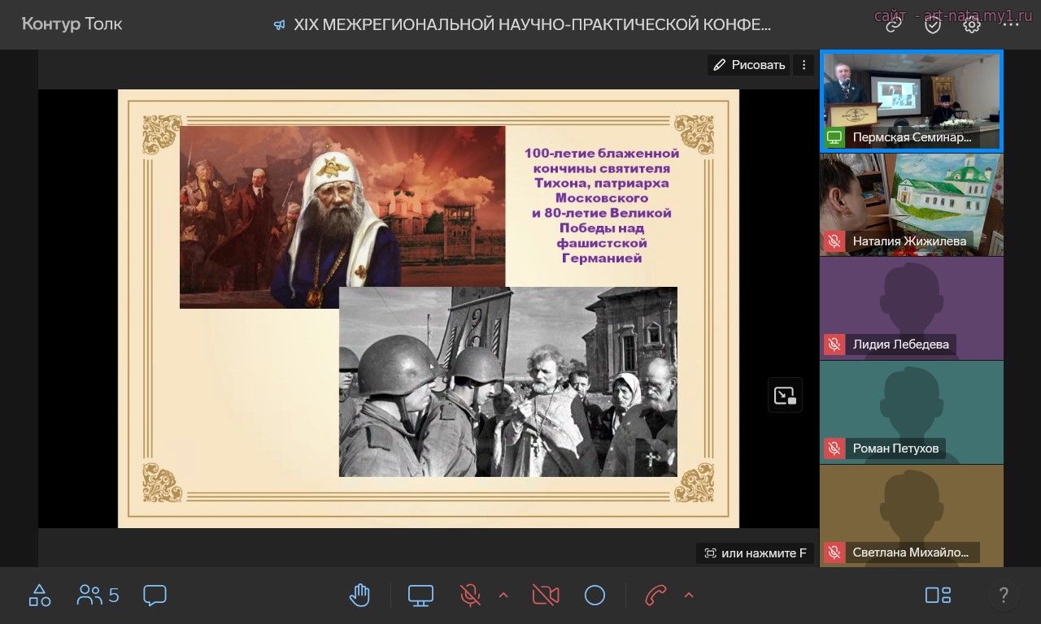
Task: Leave the call with the red phone icon
Action: [656, 596]
